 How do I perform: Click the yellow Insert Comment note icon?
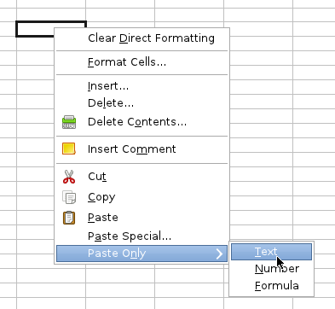click(x=69, y=149)
